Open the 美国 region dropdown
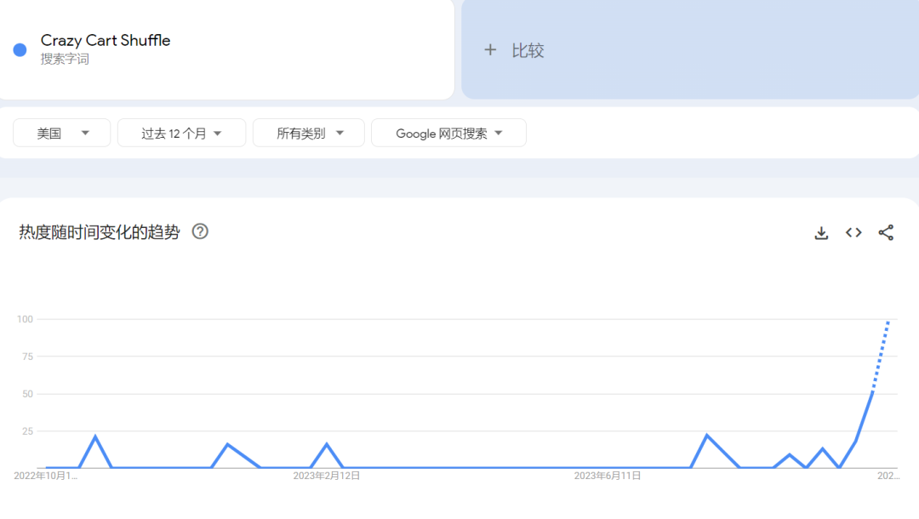The image size is (919, 519). [61, 133]
